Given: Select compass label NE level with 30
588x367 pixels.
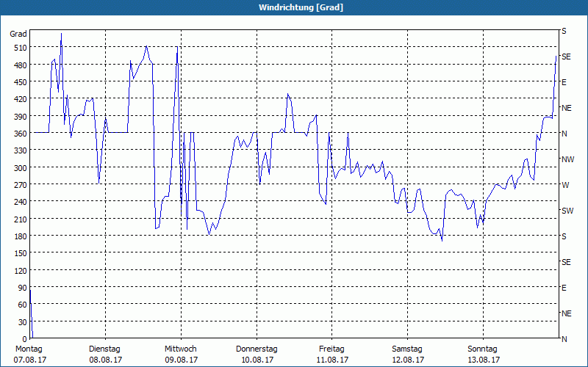Looking at the screenshot, I should point(567,313).
